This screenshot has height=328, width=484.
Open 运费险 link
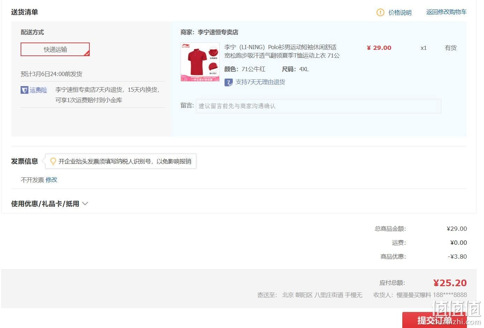[38, 90]
